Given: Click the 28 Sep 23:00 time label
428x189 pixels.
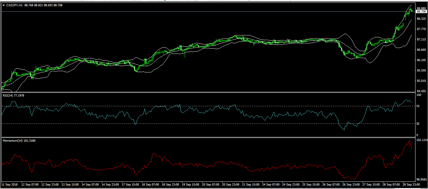Looking at the screenshot, I should (412, 185).
